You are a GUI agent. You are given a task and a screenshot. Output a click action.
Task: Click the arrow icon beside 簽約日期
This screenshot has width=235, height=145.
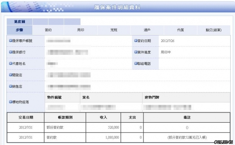136,41
